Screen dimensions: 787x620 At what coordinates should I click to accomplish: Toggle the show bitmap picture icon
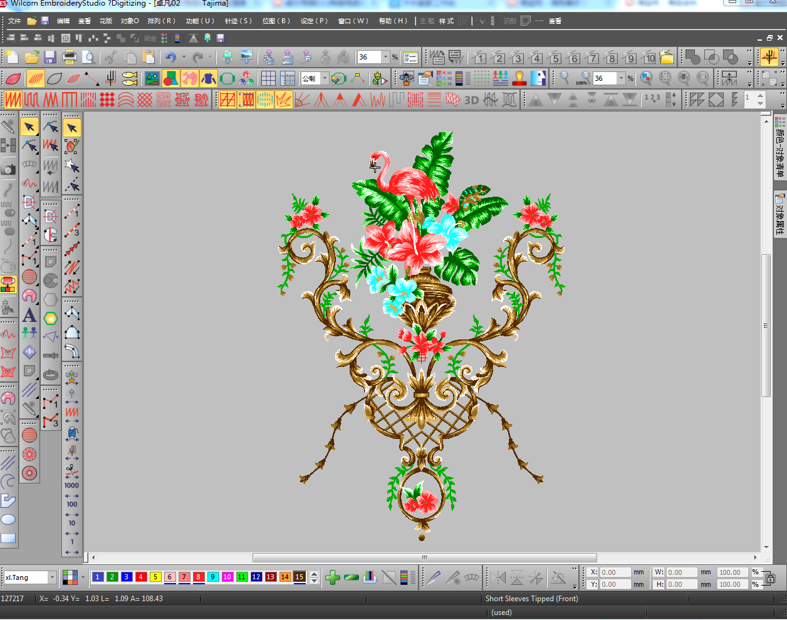point(152,78)
